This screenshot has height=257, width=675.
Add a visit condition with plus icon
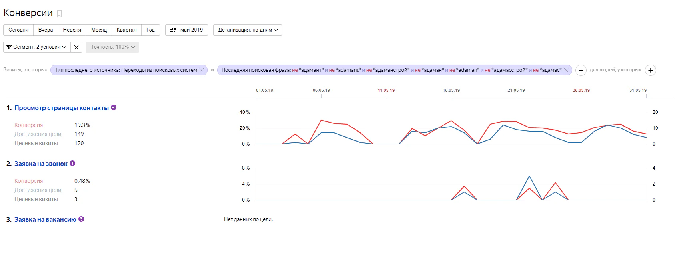581,70
